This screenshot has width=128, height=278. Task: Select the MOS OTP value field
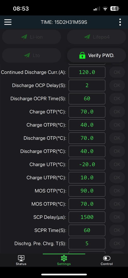pos(87,191)
